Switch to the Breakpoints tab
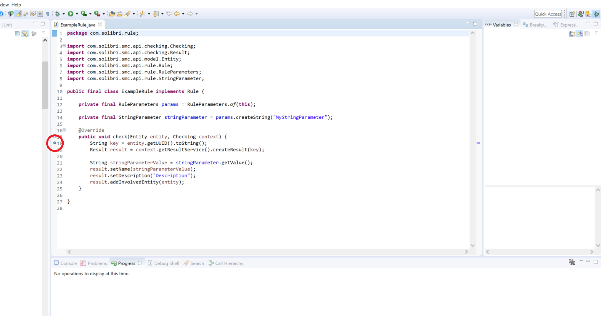This screenshot has height=316, width=601. point(535,25)
